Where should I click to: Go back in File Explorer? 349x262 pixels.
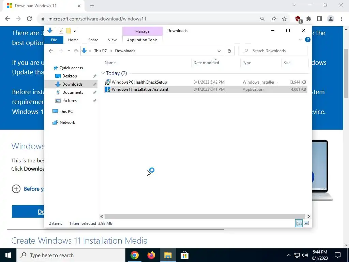pyautogui.click(x=51, y=51)
